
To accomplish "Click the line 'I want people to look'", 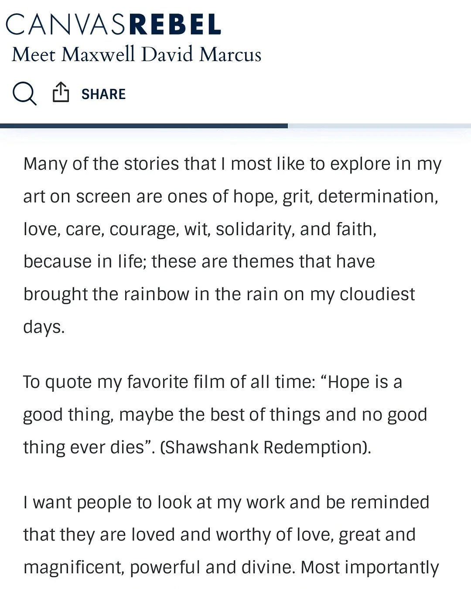I will coord(226,503).
